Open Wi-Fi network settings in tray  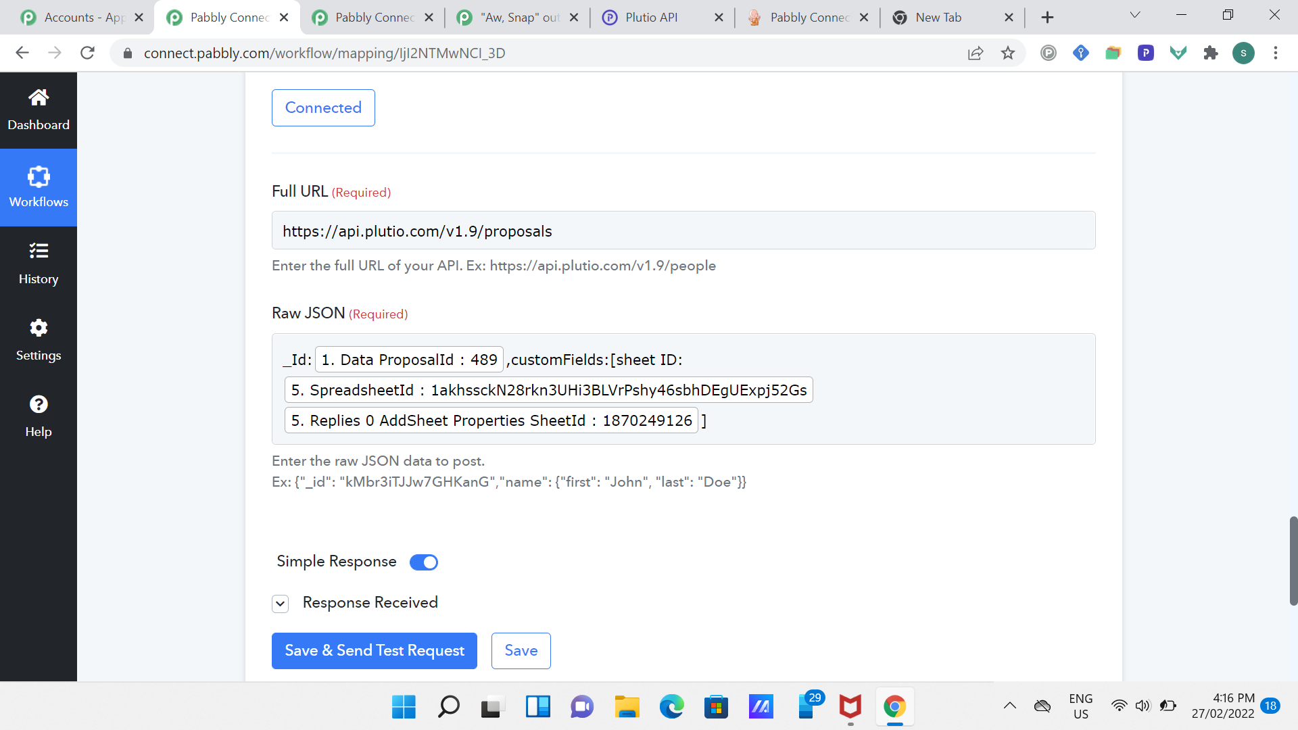point(1120,706)
